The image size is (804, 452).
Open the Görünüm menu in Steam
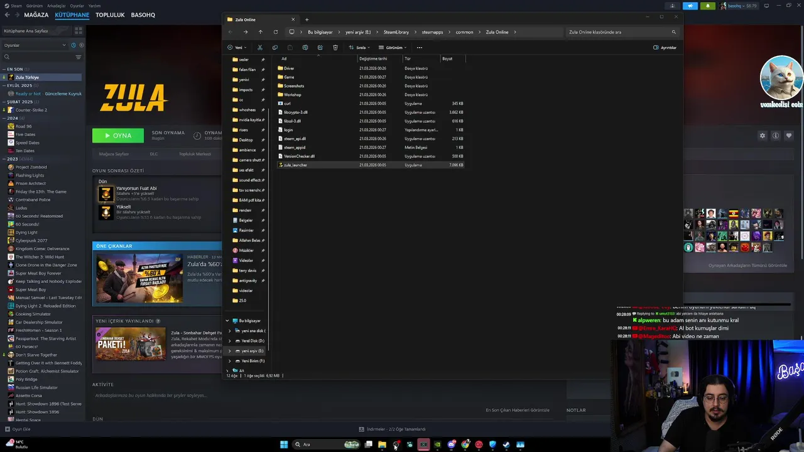33,6
